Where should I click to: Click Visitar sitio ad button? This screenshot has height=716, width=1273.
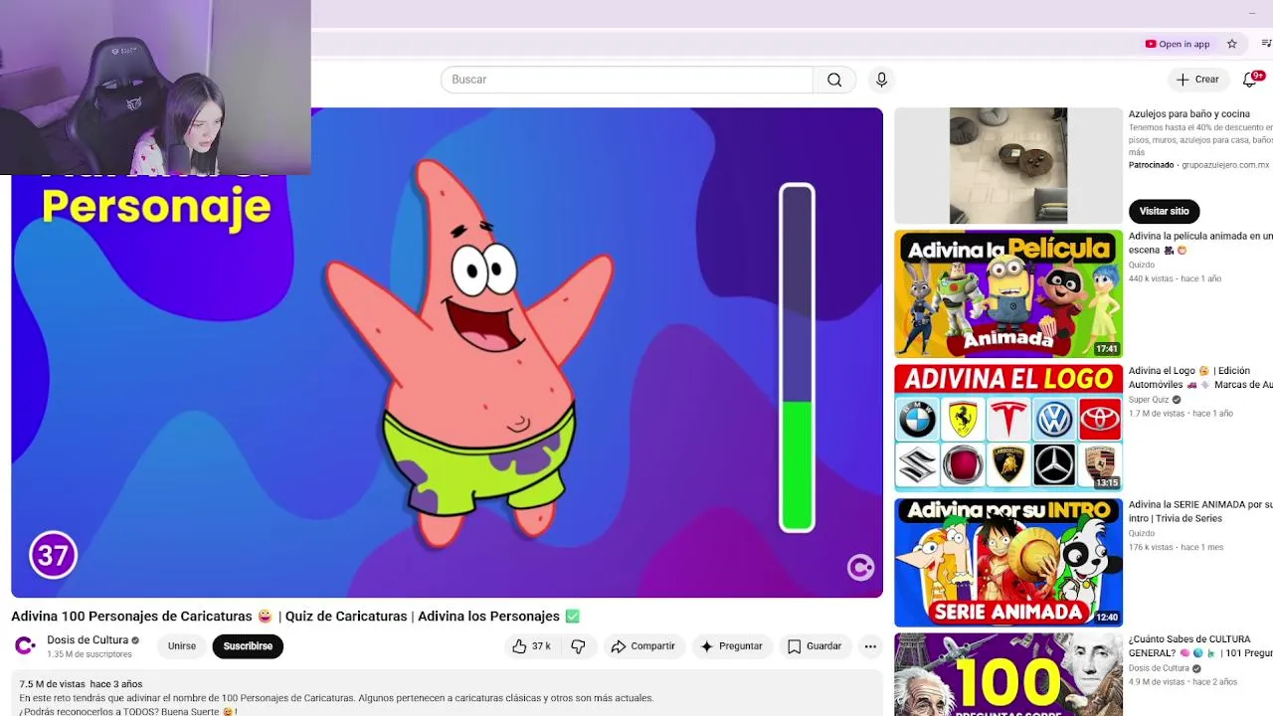(1164, 211)
